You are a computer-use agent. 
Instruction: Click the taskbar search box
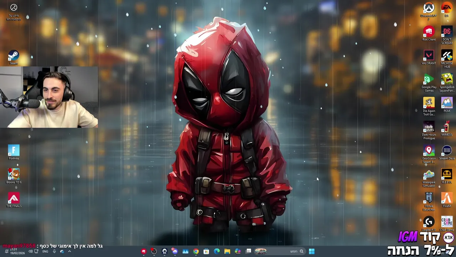[x=280, y=251]
